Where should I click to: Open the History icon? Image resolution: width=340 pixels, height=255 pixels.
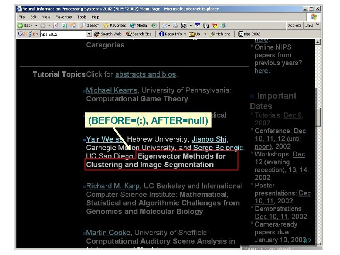coord(154,25)
